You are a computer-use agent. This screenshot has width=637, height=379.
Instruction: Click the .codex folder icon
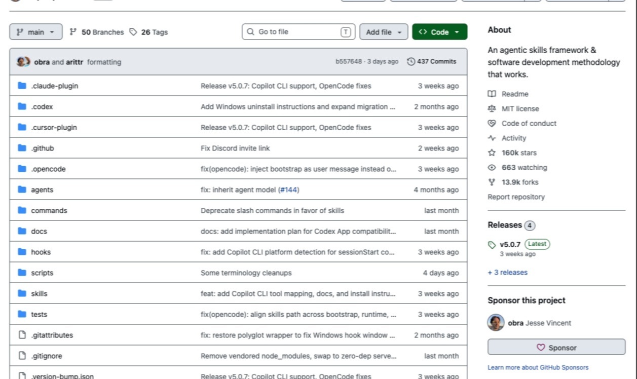click(22, 106)
